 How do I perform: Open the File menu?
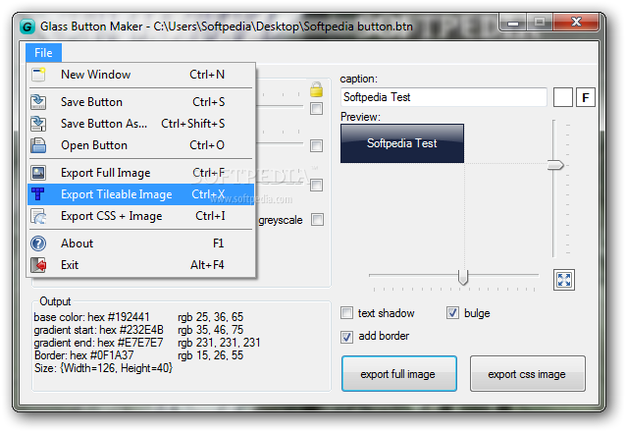pyautogui.click(x=42, y=53)
